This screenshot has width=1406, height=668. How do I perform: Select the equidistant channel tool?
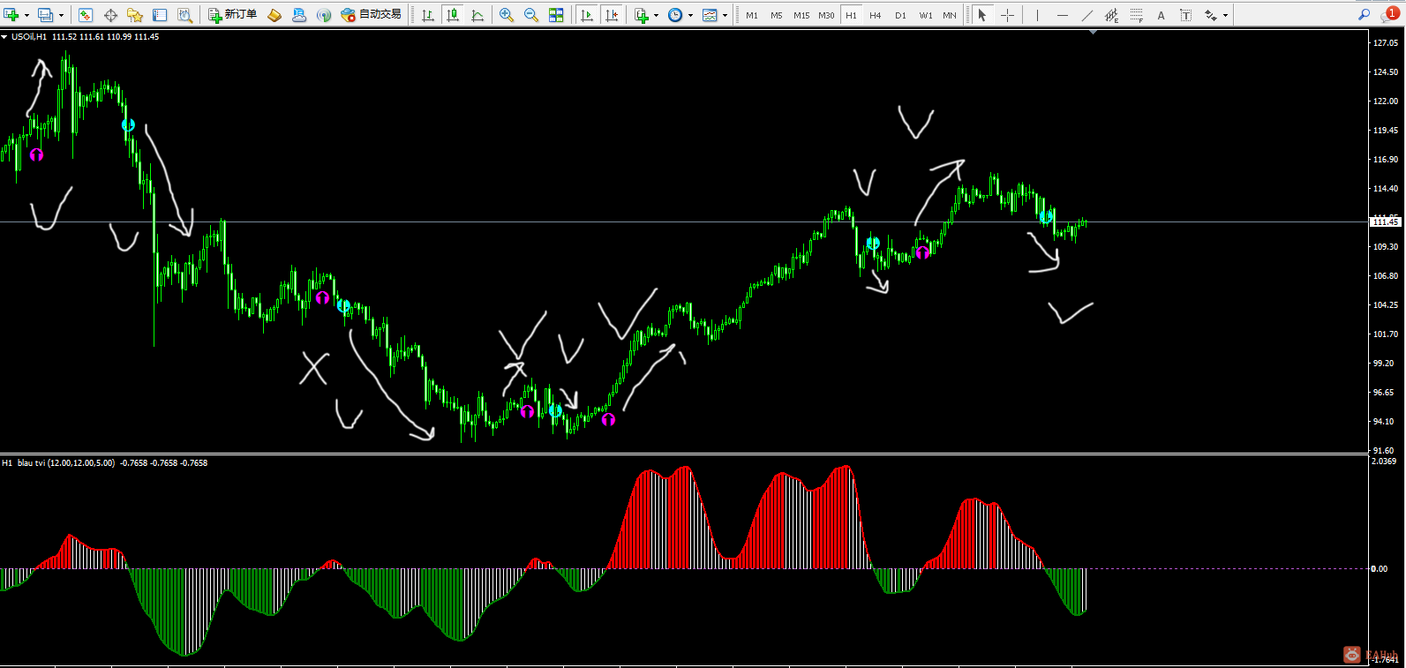pos(1111,15)
